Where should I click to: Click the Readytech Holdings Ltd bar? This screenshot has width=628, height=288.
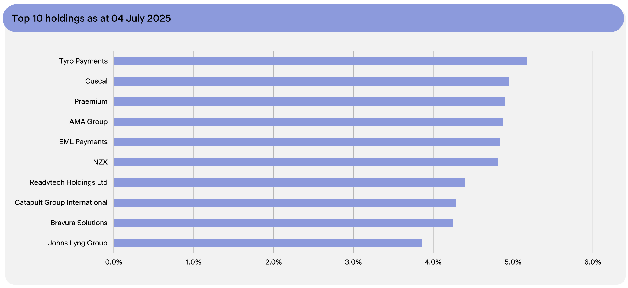(x=289, y=182)
